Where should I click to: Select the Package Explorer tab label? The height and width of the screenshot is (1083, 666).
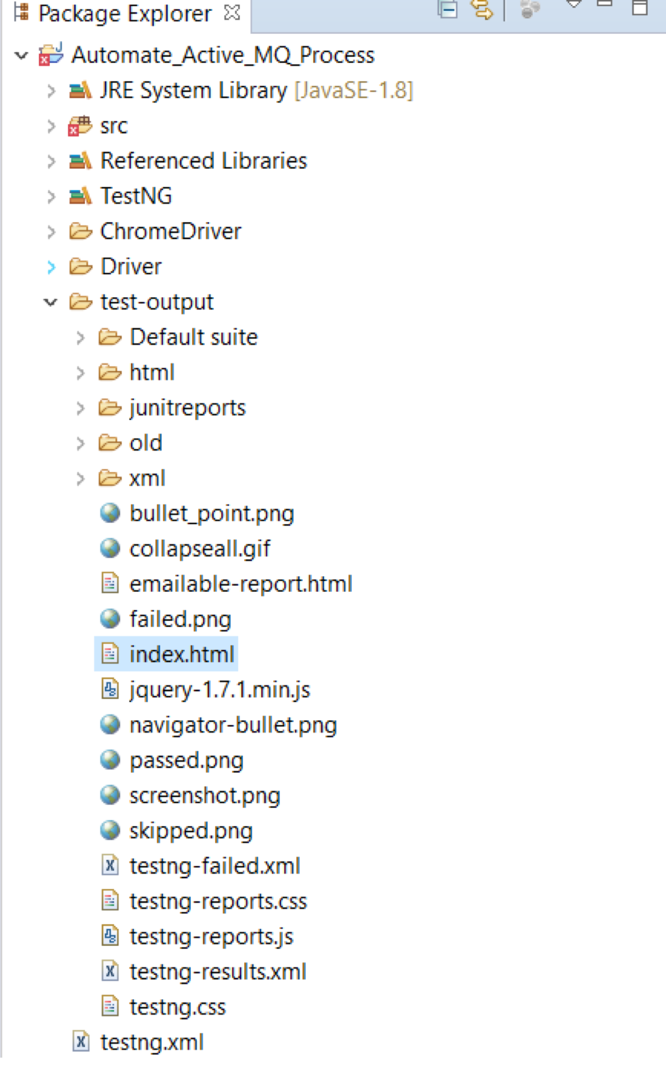(x=125, y=14)
